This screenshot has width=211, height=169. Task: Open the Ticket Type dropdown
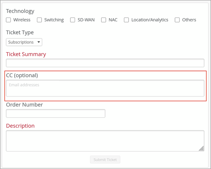24,42
